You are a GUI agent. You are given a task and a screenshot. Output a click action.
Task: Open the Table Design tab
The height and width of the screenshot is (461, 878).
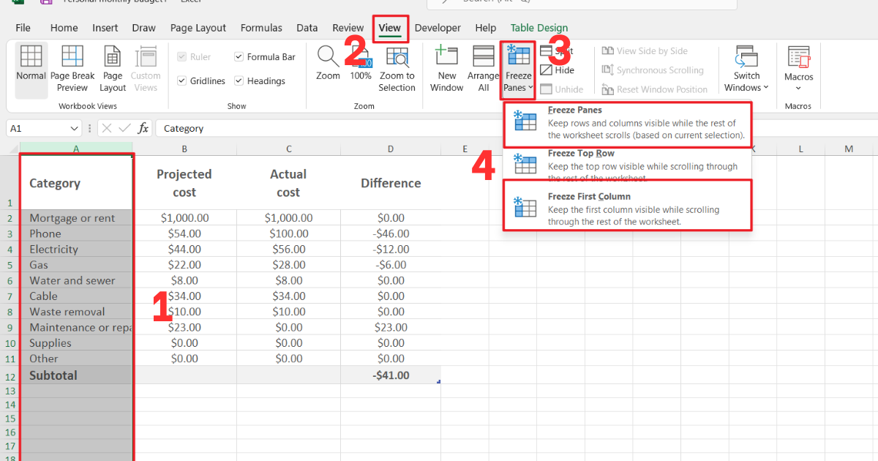coord(539,28)
